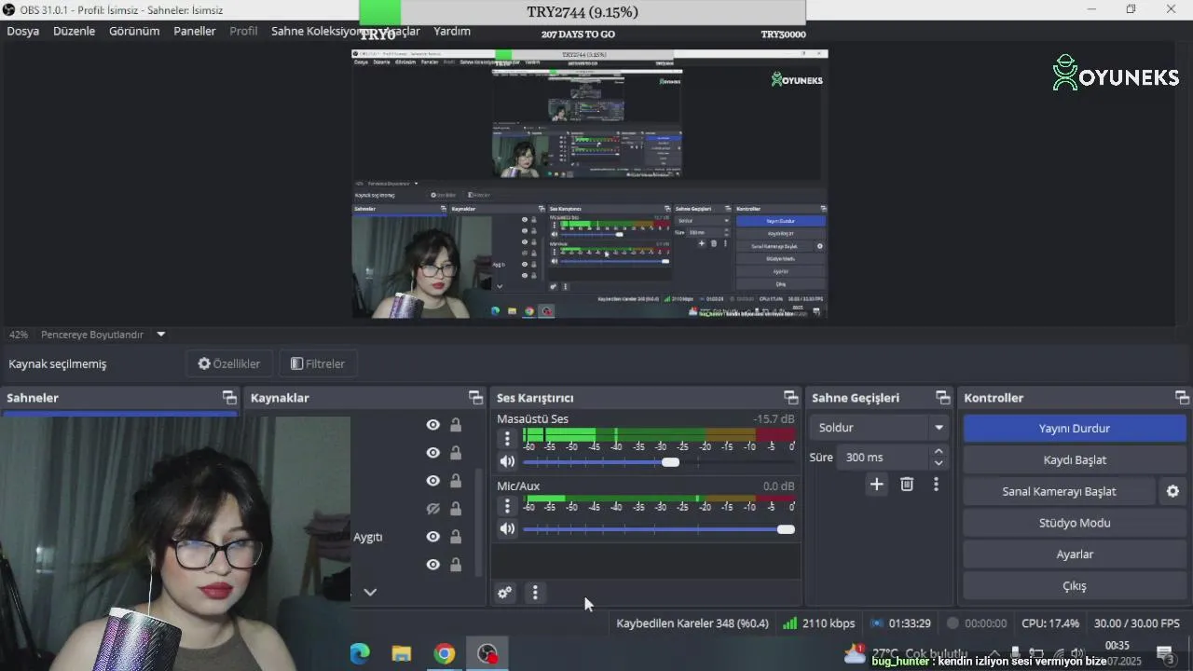Click Kaybedilen Kareler 348 (%0.4) status text
The width and height of the screenshot is (1193, 671).
point(692,623)
